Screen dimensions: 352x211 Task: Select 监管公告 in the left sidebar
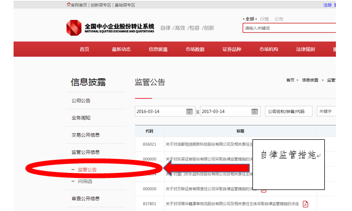click(x=87, y=170)
